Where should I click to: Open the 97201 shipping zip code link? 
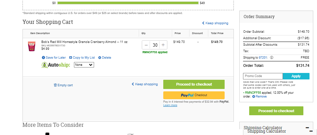263,58
